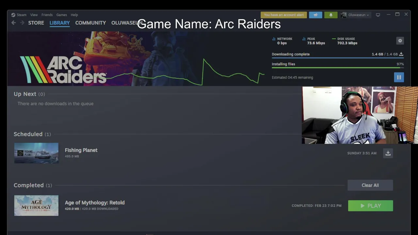Click the download icon beside 1.4 GB

401,54
